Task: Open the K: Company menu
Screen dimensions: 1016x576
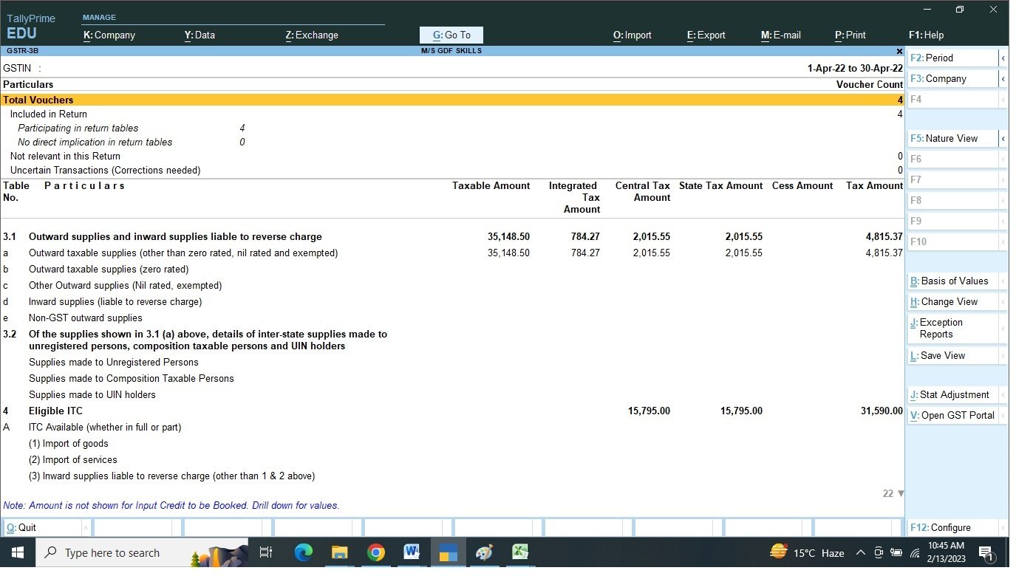Action: [109, 35]
